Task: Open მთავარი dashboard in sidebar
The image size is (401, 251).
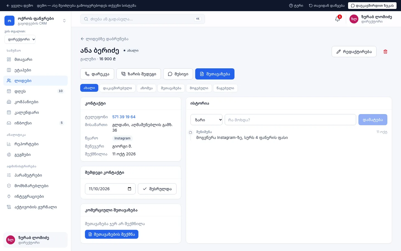Action: click(x=35, y=59)
